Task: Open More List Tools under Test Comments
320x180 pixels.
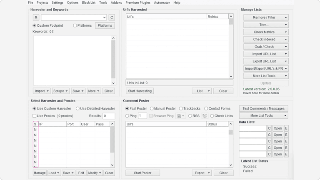Action: (x=264, y=116)
